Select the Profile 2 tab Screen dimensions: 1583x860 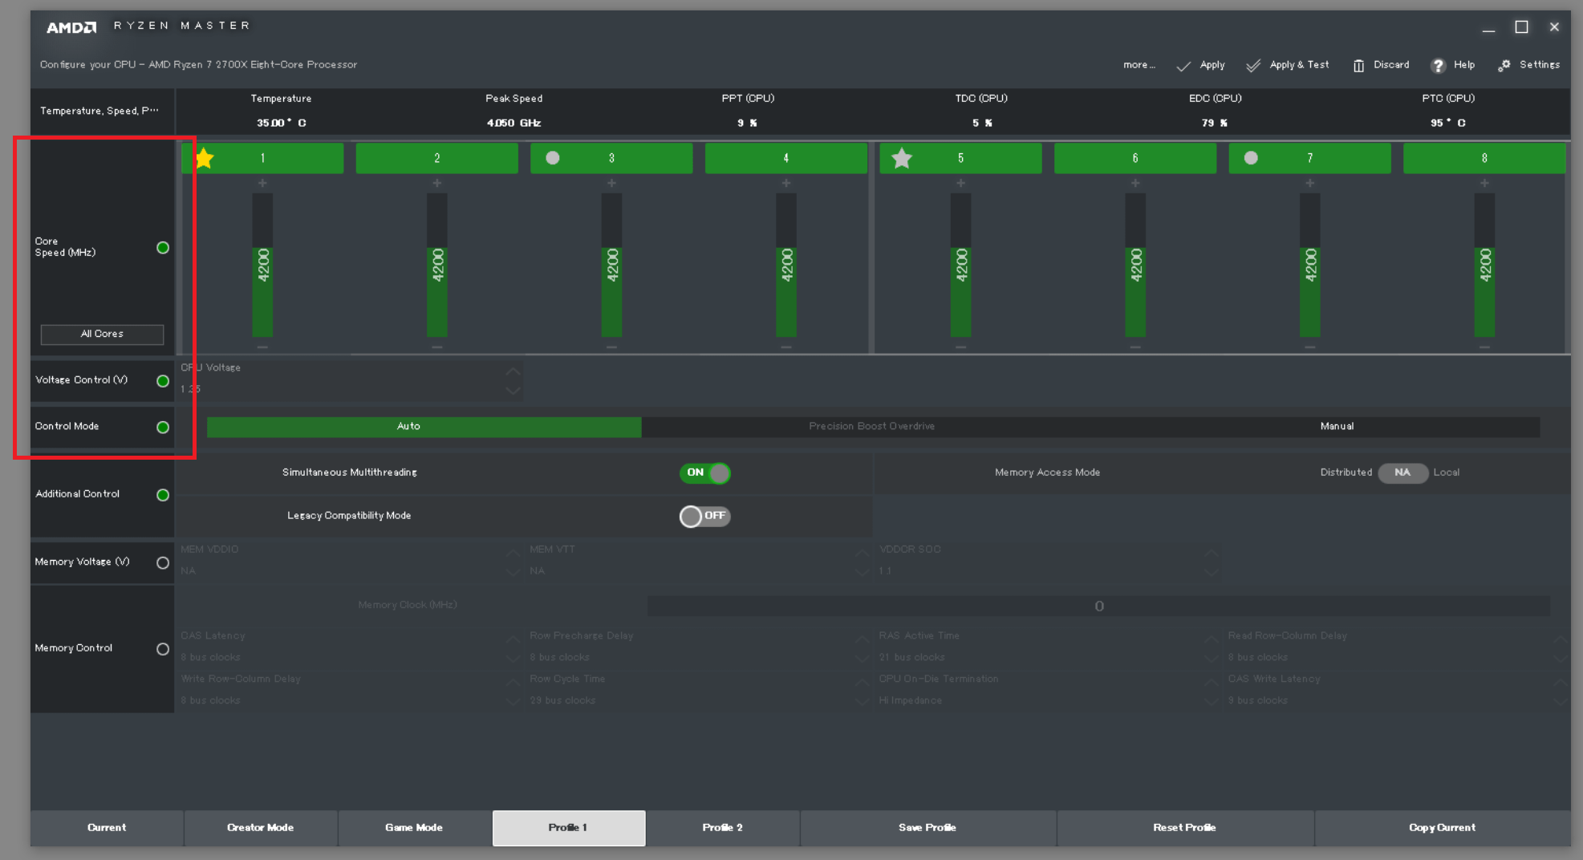722,828
